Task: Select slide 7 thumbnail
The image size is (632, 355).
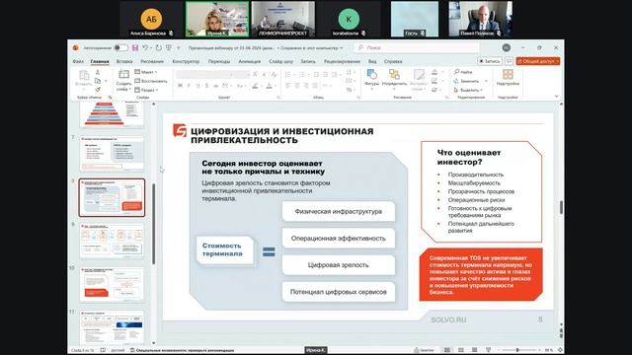Action: point(112,154)
